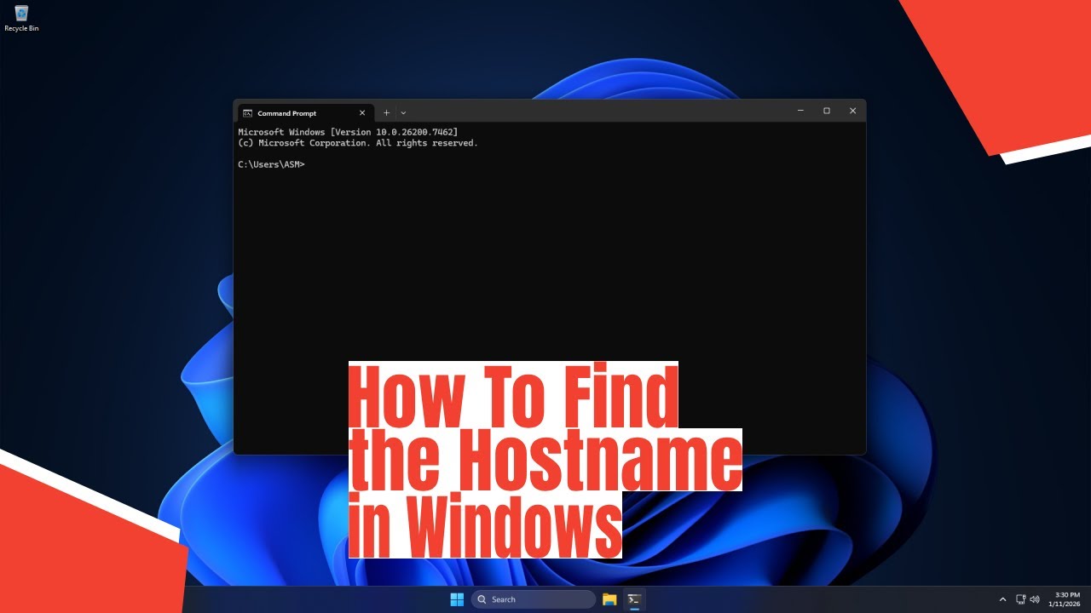
Task: Open the volume tray icon
Action: 1035,599
